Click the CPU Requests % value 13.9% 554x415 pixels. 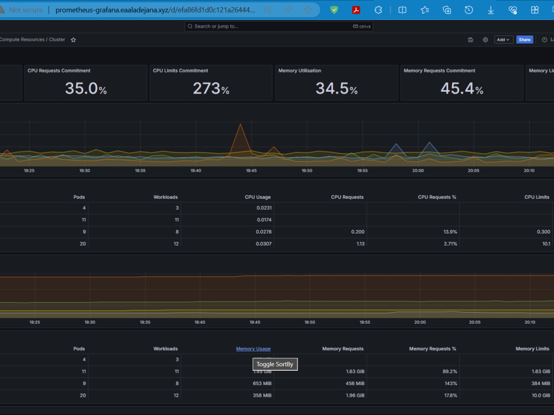coord(450,232)
